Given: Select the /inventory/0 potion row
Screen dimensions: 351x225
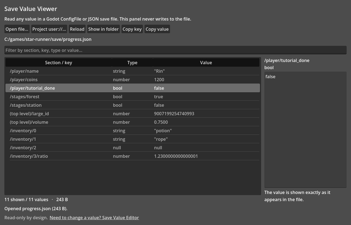Looking at the screenshot, I should 133,131.
